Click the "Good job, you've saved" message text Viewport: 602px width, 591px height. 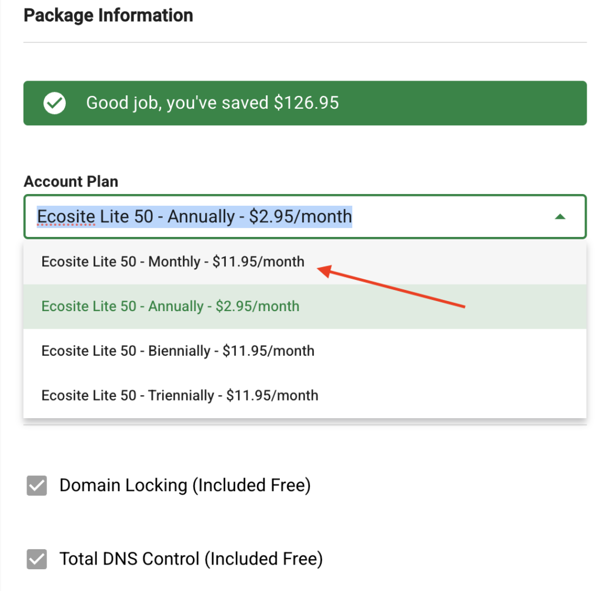coord(178,103)
